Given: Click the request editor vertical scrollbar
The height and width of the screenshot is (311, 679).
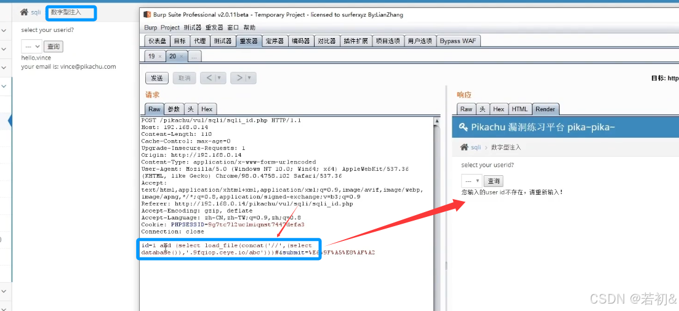Looking at the screenshot, I should pos(437,214).
